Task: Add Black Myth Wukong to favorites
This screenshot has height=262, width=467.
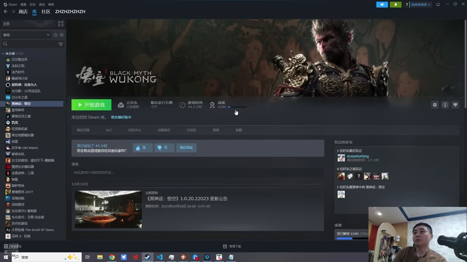Action: (455, 105)
